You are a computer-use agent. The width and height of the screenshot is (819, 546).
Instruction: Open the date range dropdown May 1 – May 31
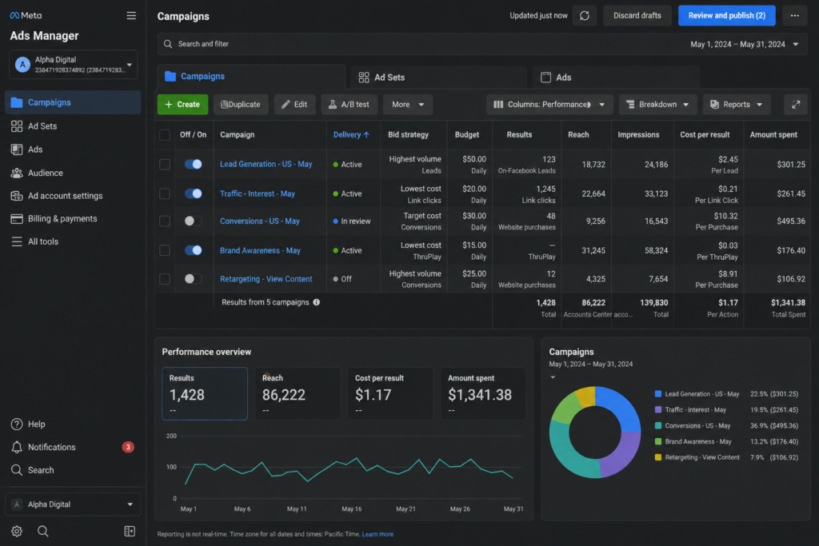point(745,45)
